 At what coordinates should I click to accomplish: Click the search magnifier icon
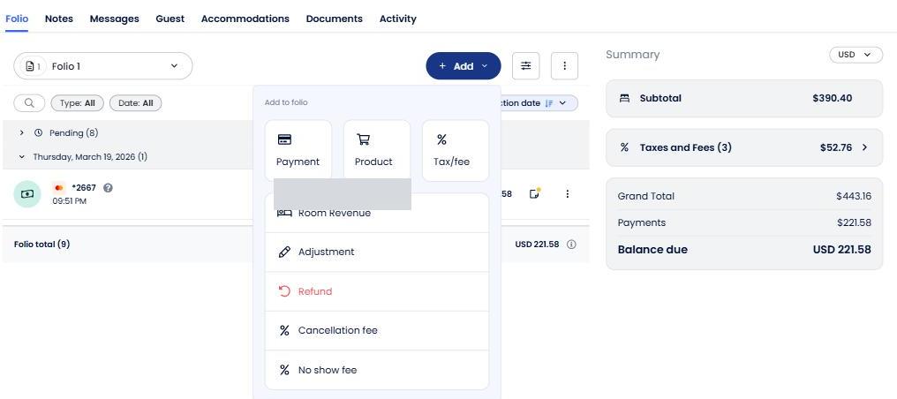click(x=30, y=103)
